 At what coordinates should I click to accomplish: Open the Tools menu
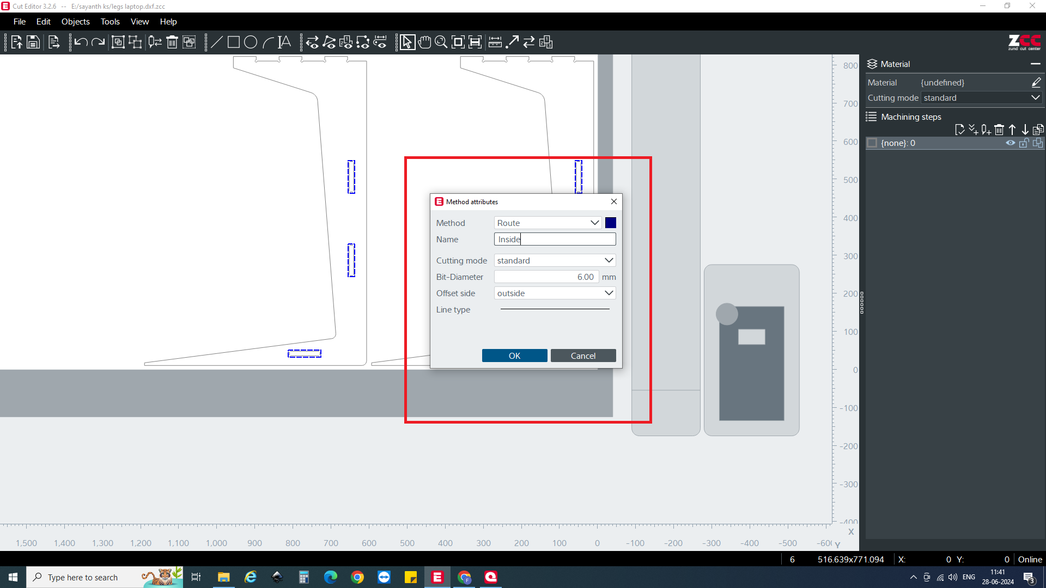pos(109,22)
